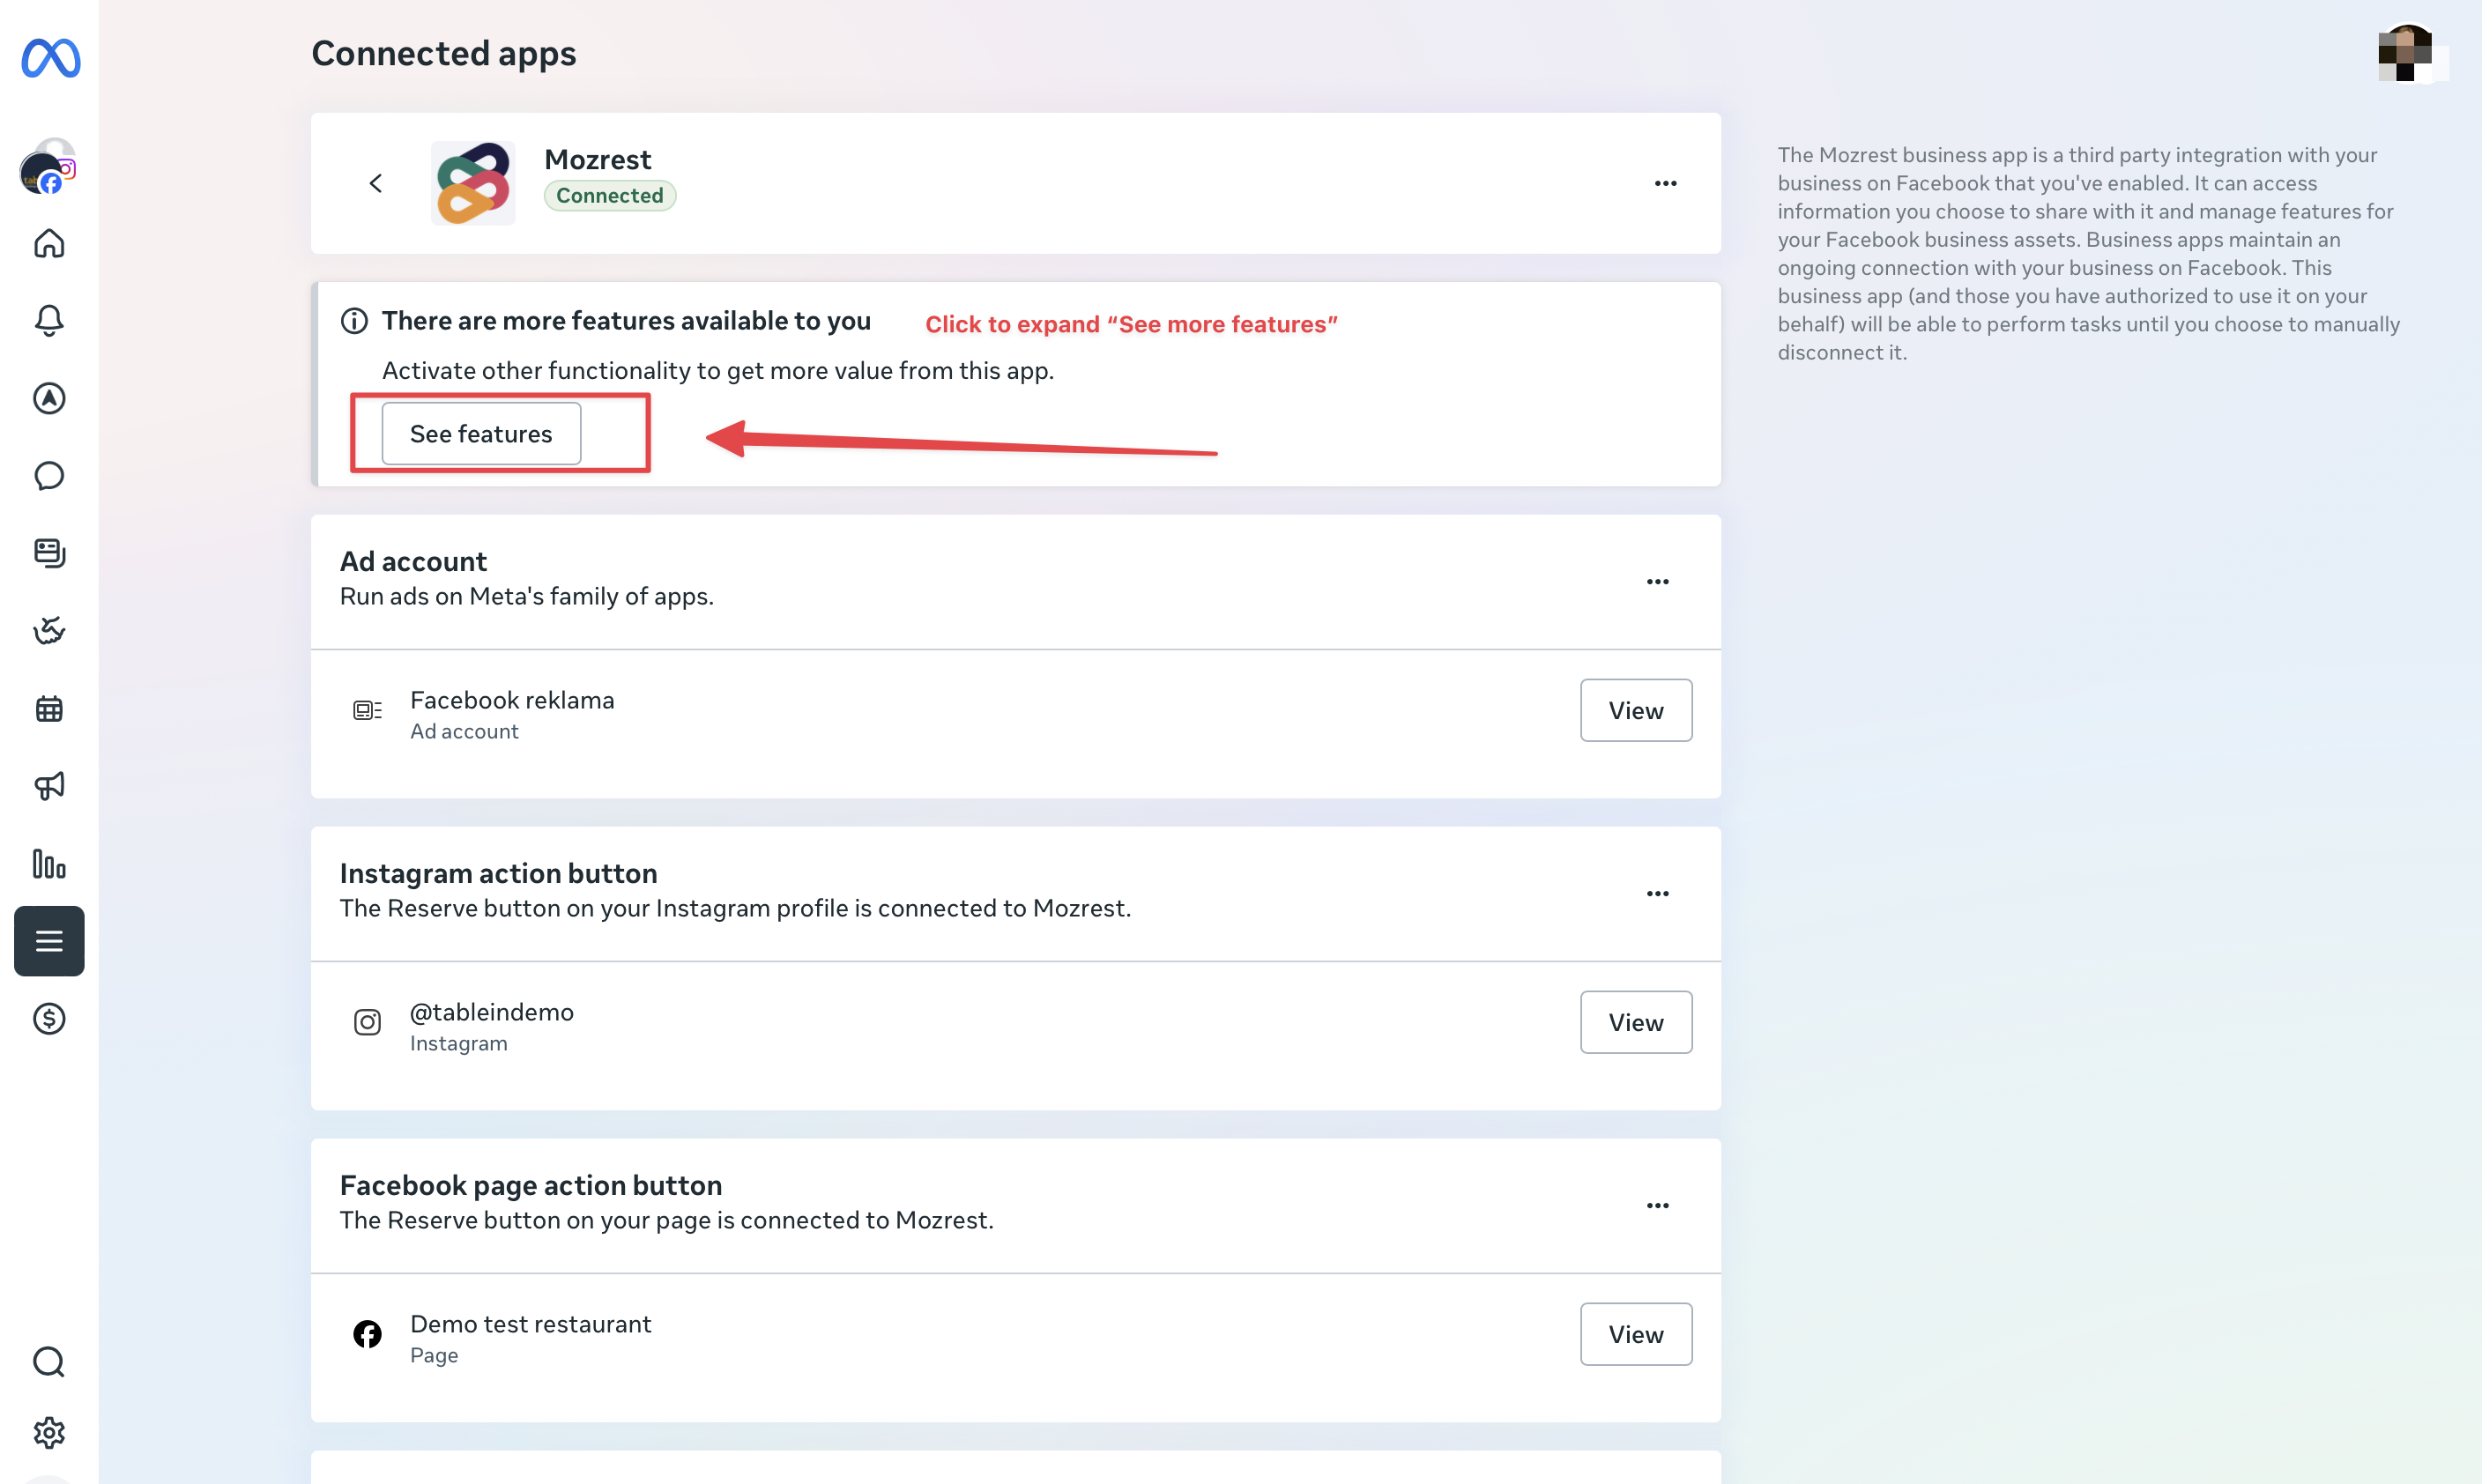Click the Facebook icon beside Demo test restaurant
Viewport: 2482px width, 1484px height.
tap(367, 1334)
